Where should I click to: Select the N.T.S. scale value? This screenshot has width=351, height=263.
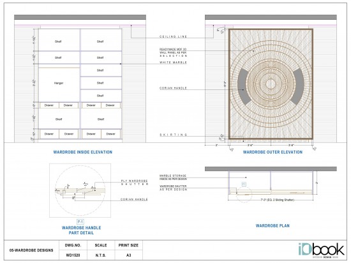pyautogui.click(x=101, y=255)
